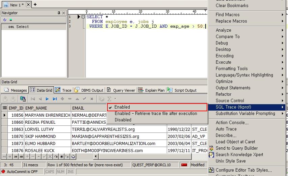Click Send to Query Builder menu item

[236, 148]
